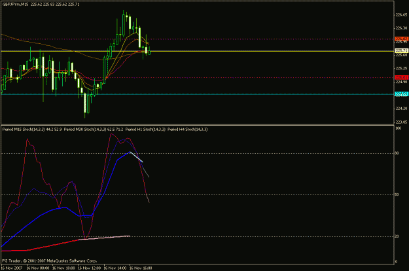Click the 'Period M30 Stoch(14,3,3)' indicator label
Image resolution: width=409 pixels, height=271 pixels.
(x=85, y=130)
